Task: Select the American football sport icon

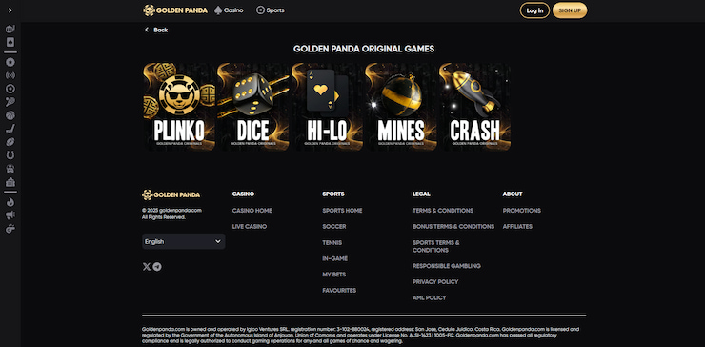Action: coord(10,142)
